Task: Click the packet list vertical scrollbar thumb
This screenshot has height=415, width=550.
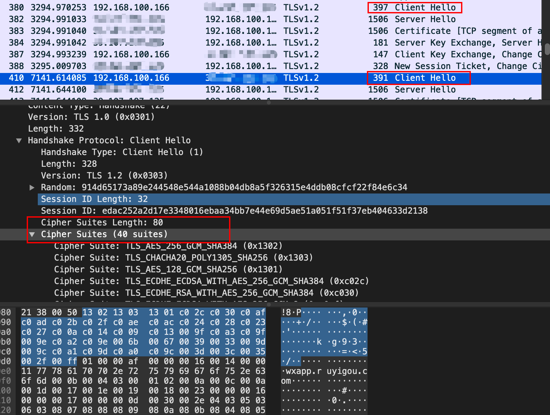Action: (547, 49)
